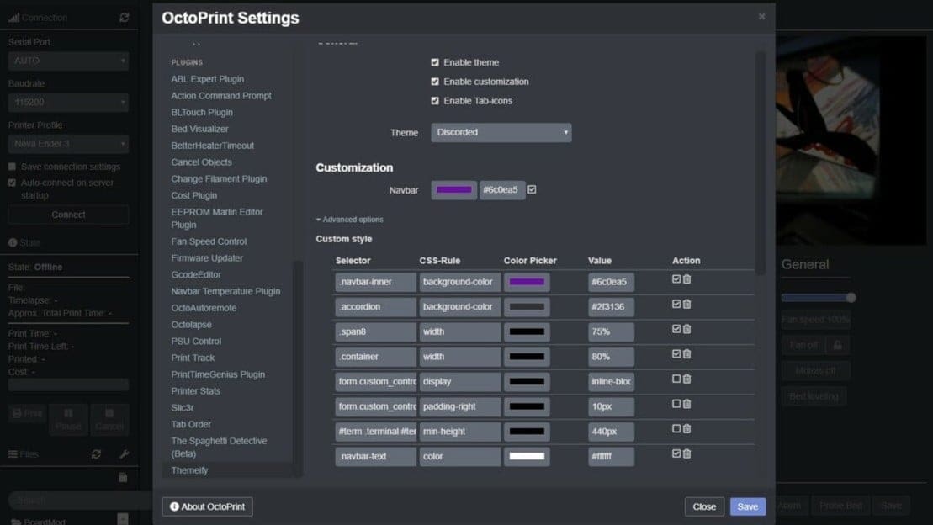This screenshot has width=933, height=525.
Task: Delete the .accordion custom style row
Action: point(686,305)
